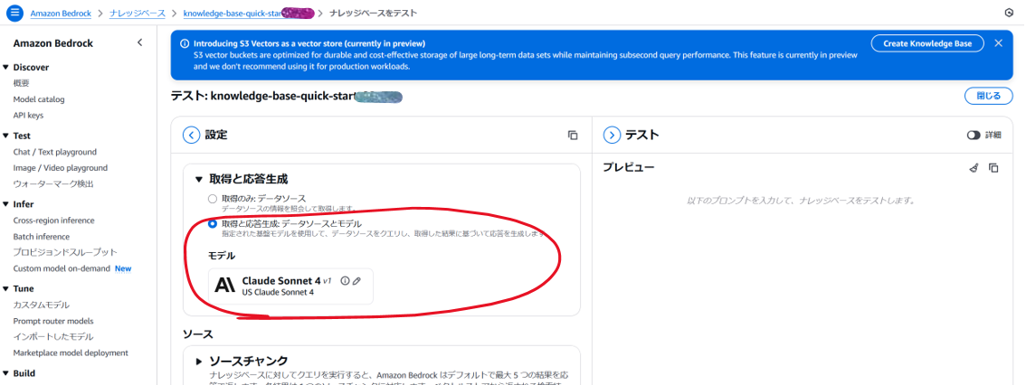Image resolution: width=1026 pixels, height=385 pixels.
Task: Collapse the Discover sidebar group
Action: 6,67
